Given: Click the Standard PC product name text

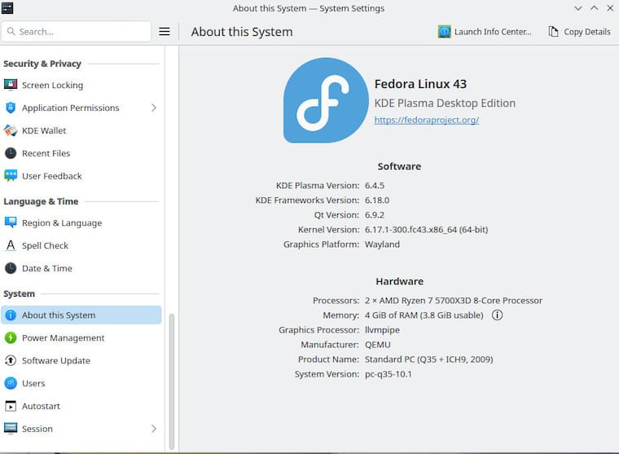Looking at the screenshot, I should click(428, 359).
